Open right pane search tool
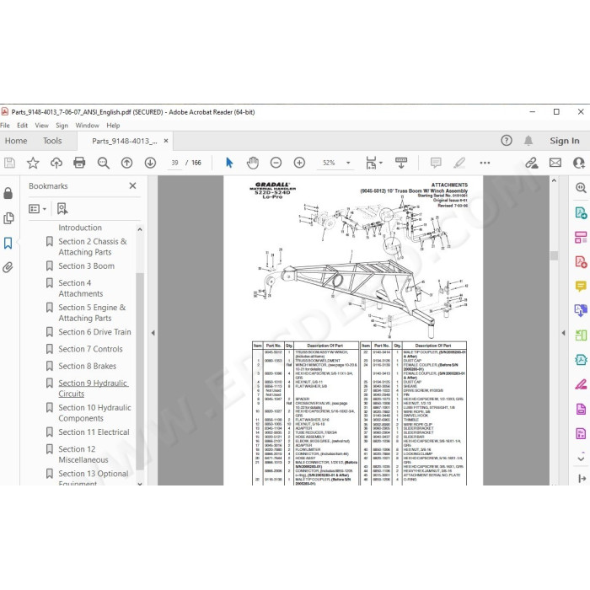590x590 pixels. click(x=581, y=187)
